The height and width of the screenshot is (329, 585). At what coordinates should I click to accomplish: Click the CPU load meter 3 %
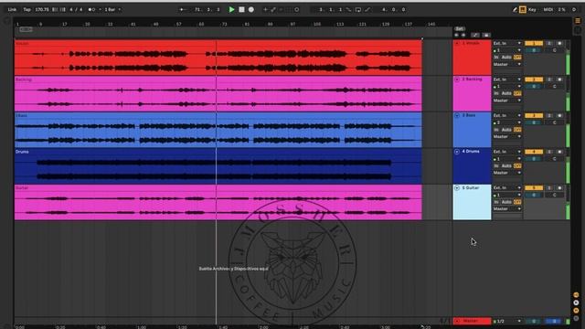(x=561, y=10)
